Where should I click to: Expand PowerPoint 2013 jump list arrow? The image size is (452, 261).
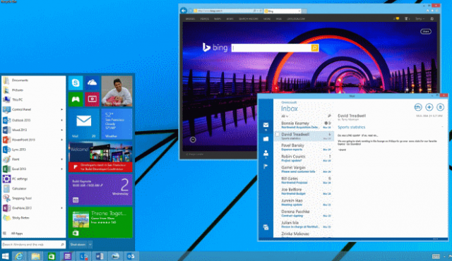tap(61, 140)
